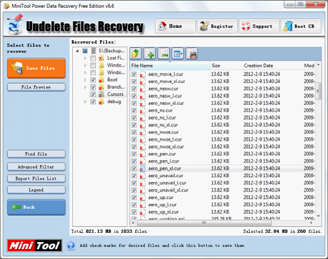Click the horizontal scrollbar thumb
The width and height of the screenshot is (328, 259).
(204, 223)
